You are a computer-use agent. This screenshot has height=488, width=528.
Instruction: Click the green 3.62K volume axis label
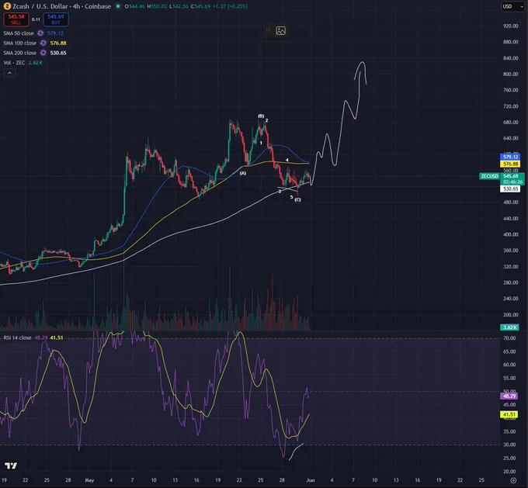pos(509,327)
